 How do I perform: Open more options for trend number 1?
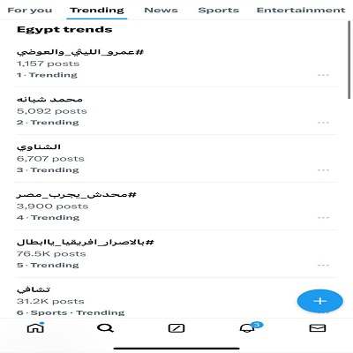coord(323,75)
